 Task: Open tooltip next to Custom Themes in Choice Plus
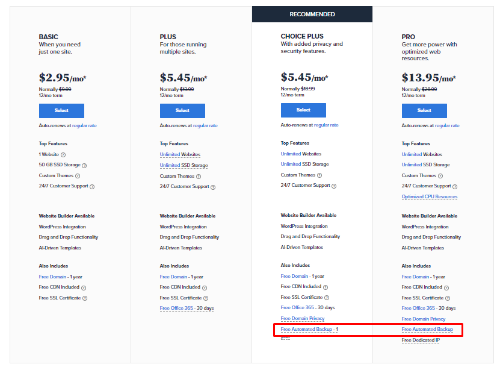(x=320, y=175)
